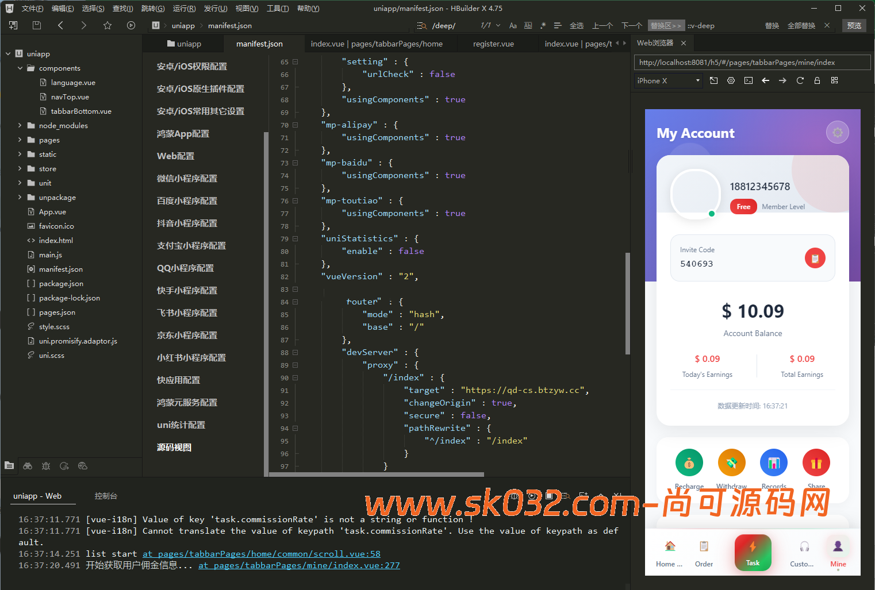Click the 预览 preview button
875x590 pixels.
coord(854,25)
